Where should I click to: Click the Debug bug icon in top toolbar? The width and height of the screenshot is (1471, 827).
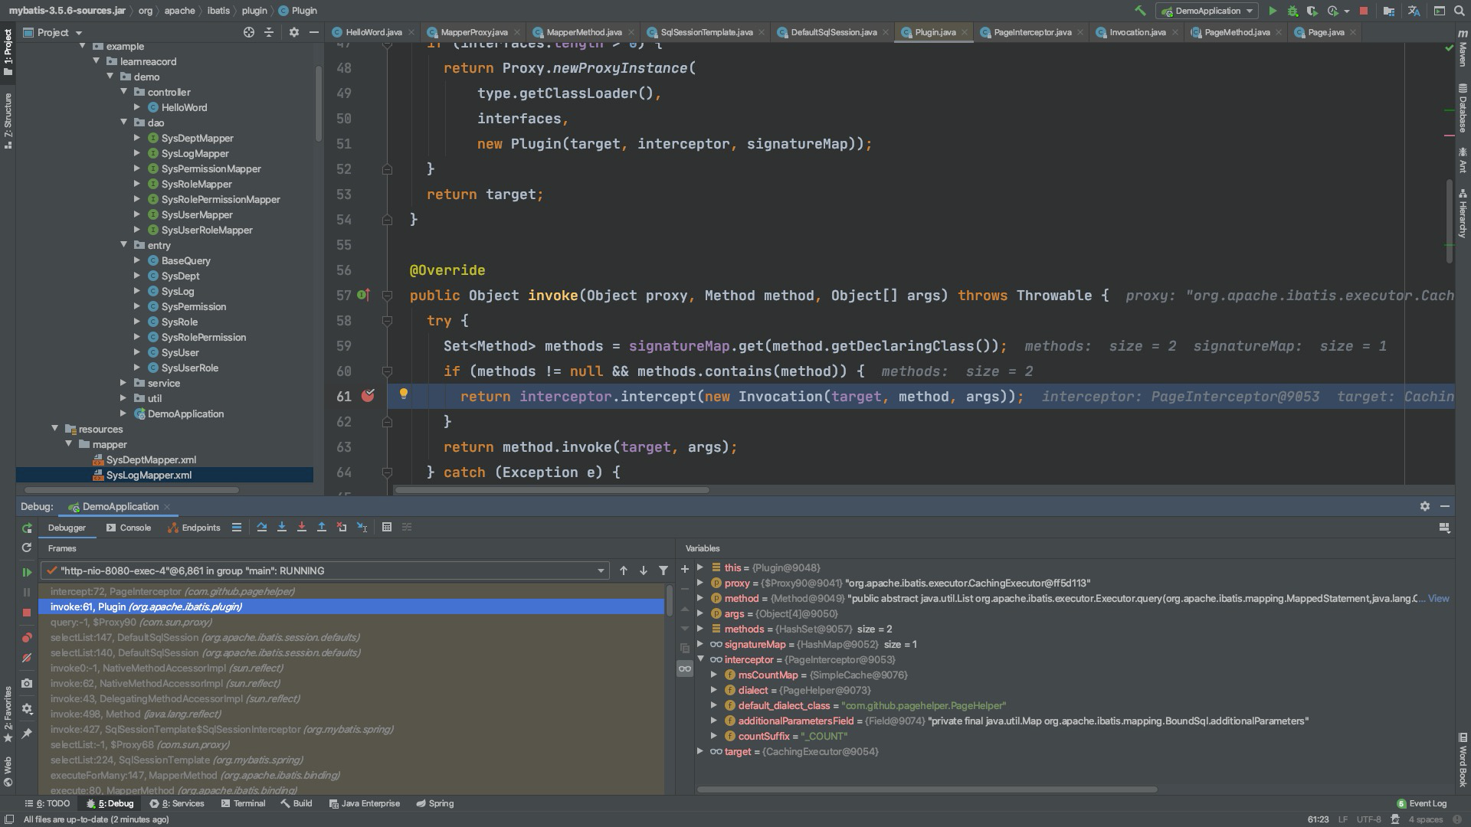click(1292, 11)
